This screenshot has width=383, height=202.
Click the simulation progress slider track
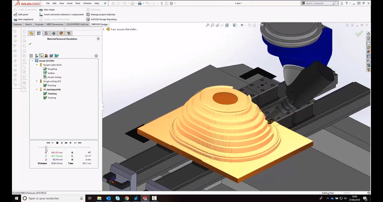tap(64, 148)
